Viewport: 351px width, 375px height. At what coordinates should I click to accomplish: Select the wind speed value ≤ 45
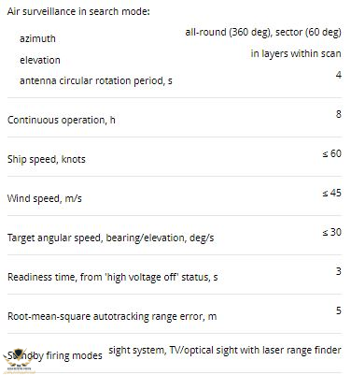click(331, 193)
